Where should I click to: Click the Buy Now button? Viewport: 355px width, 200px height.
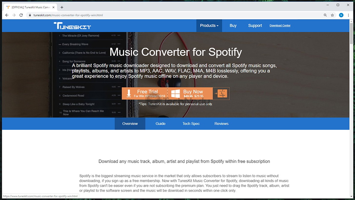click(190, 93)
